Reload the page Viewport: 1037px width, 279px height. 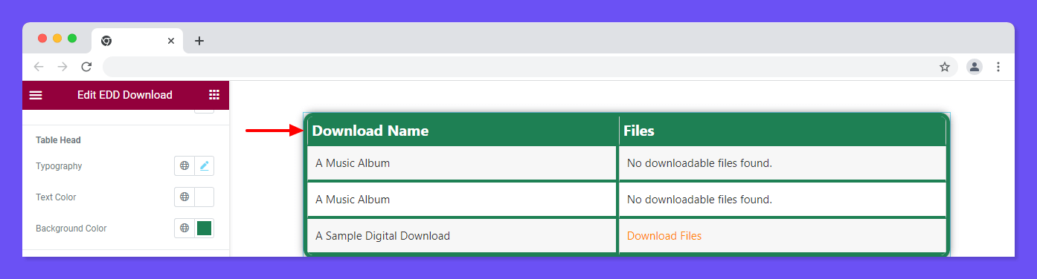pos(86,67)
